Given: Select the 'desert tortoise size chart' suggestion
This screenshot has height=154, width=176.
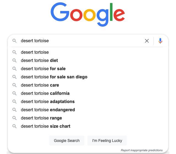Looking at the screenshot, I should pyautogui.click(x=46, y=126).
